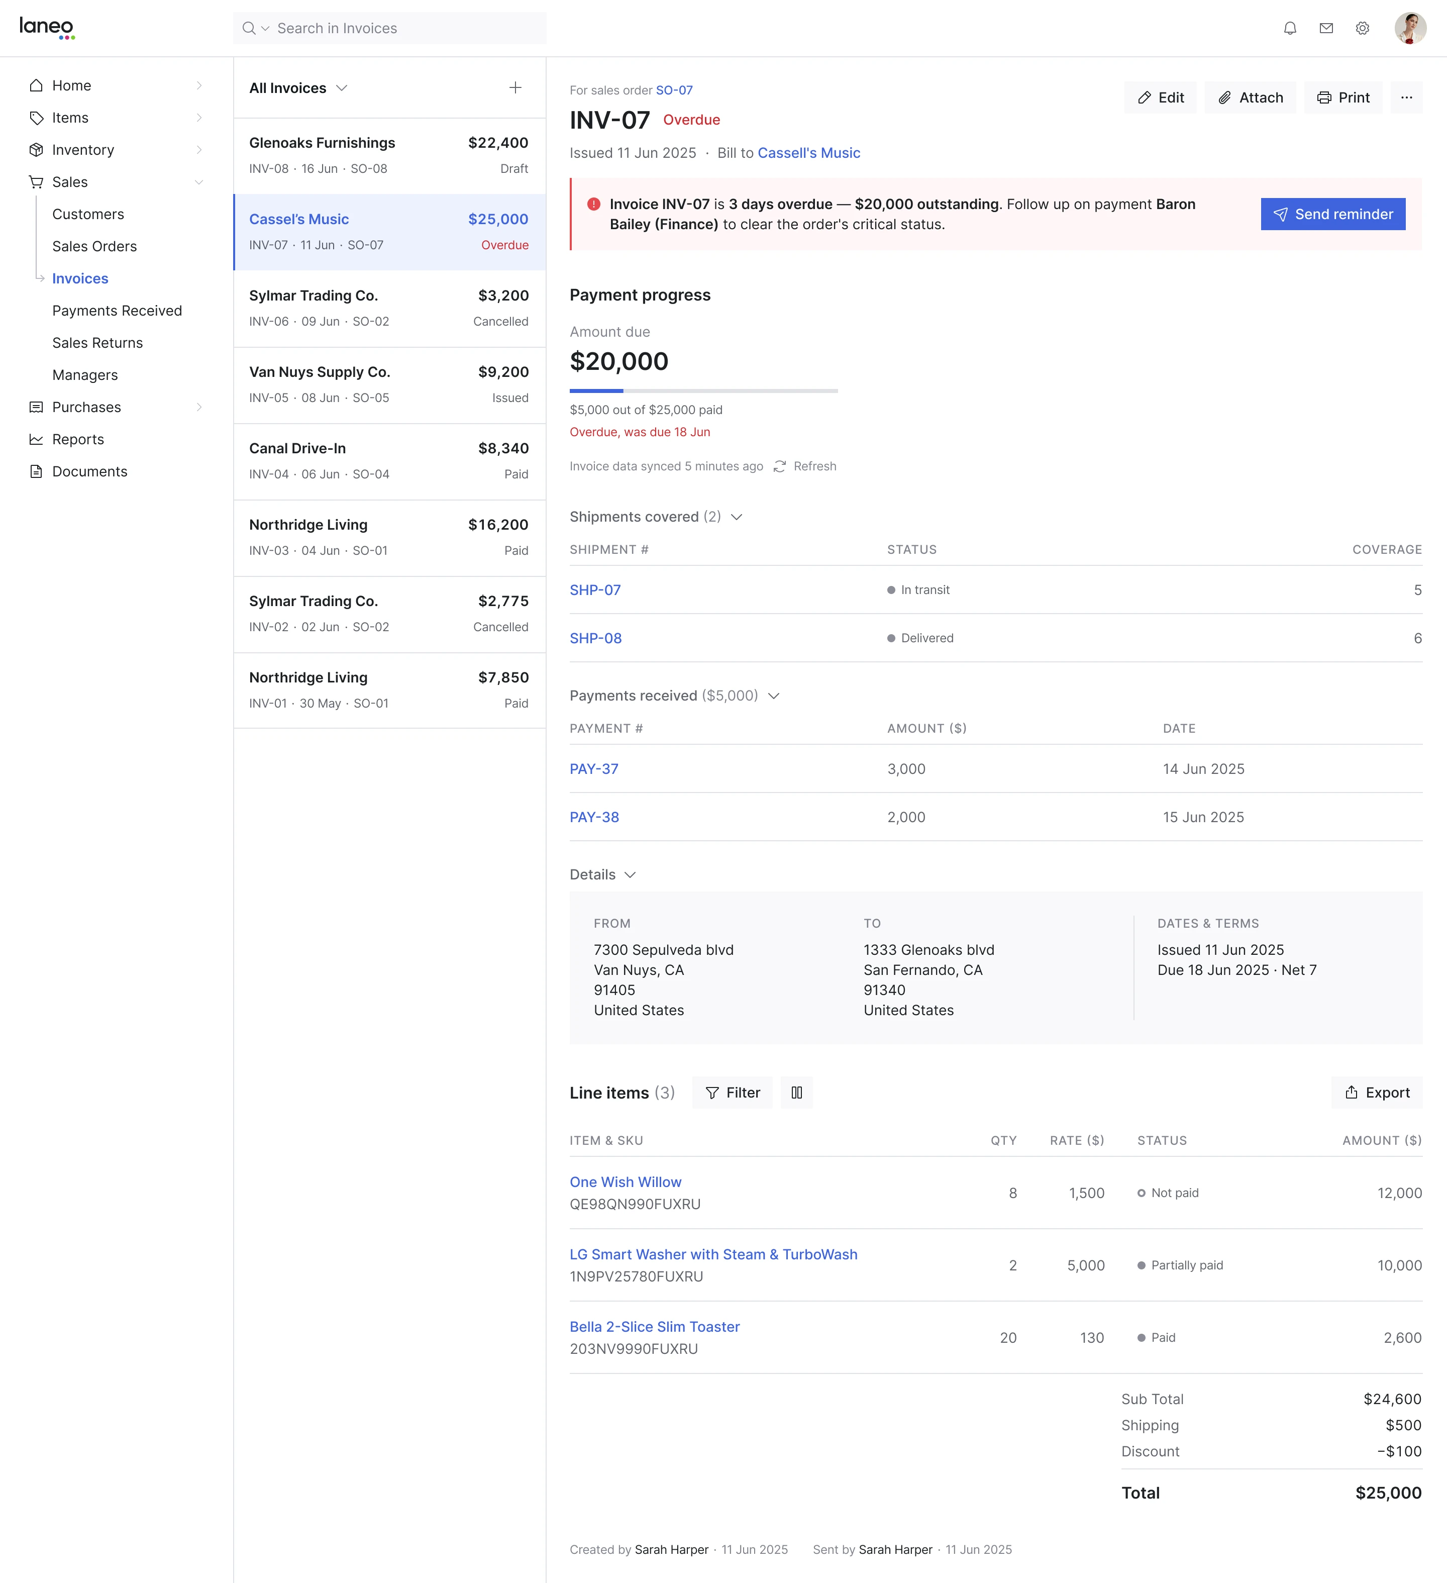1447x1583 pixels.
Task: Click the Reports chart icon
Action: pos(36,440)
